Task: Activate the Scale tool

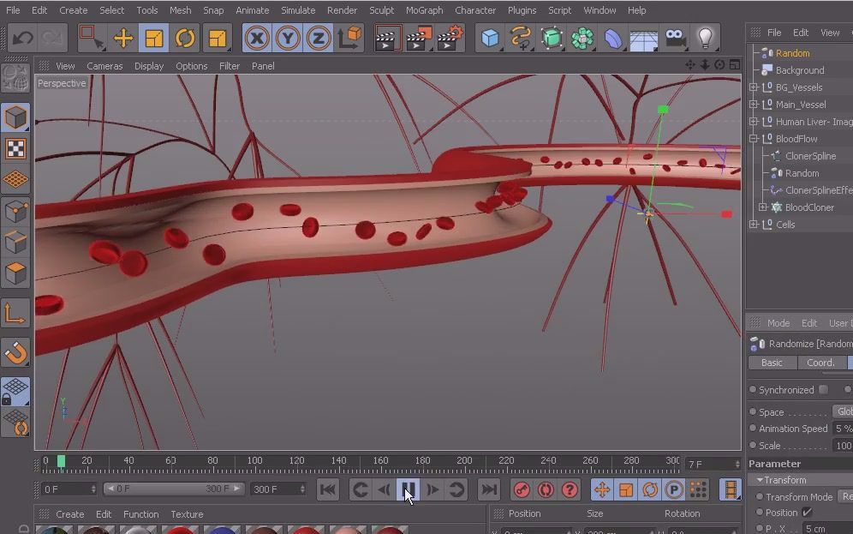Action: point(155,38)
